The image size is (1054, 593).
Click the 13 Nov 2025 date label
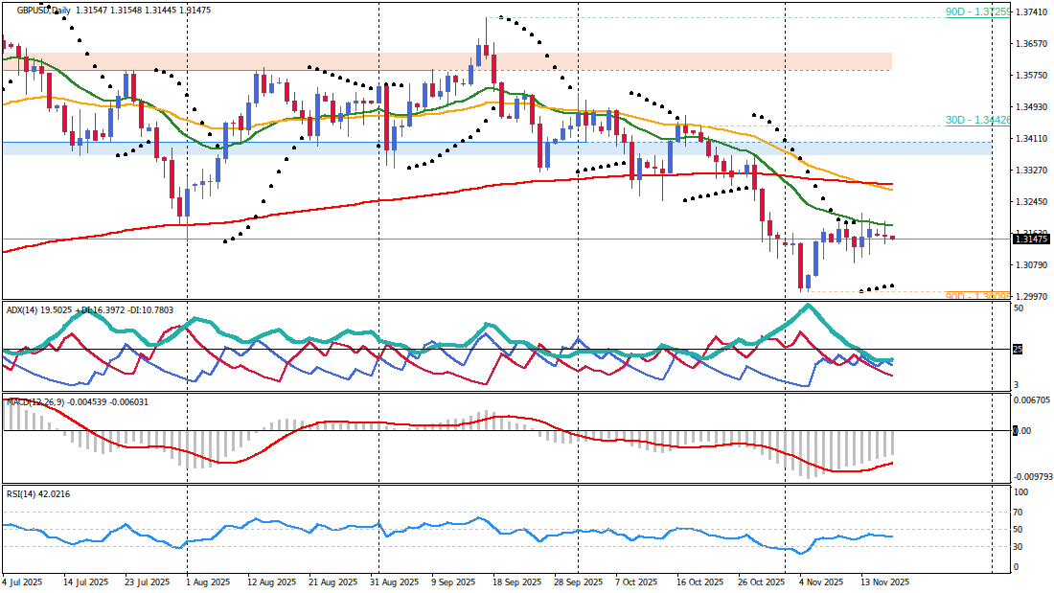coord(885,582)
